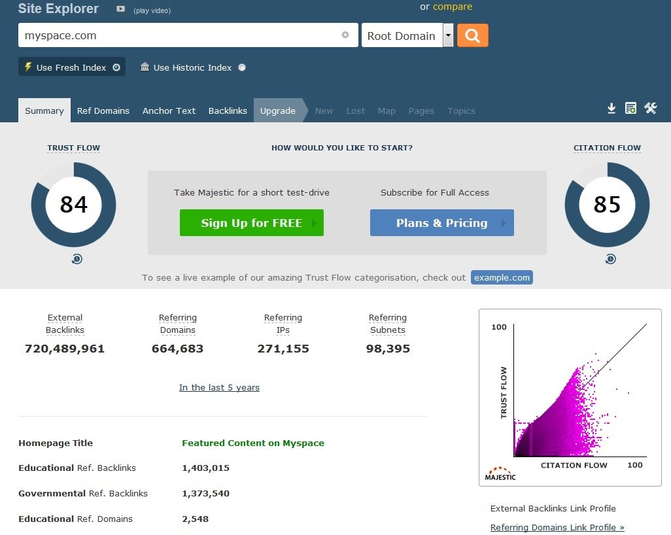The height and width of the screenshot is (535, 671).
Task: Select the Use Fresh Index radio button
Action: (x=116, y=67)
